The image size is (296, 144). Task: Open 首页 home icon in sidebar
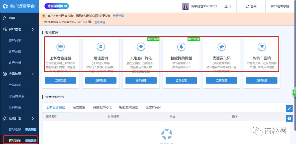tap(5, 18)
